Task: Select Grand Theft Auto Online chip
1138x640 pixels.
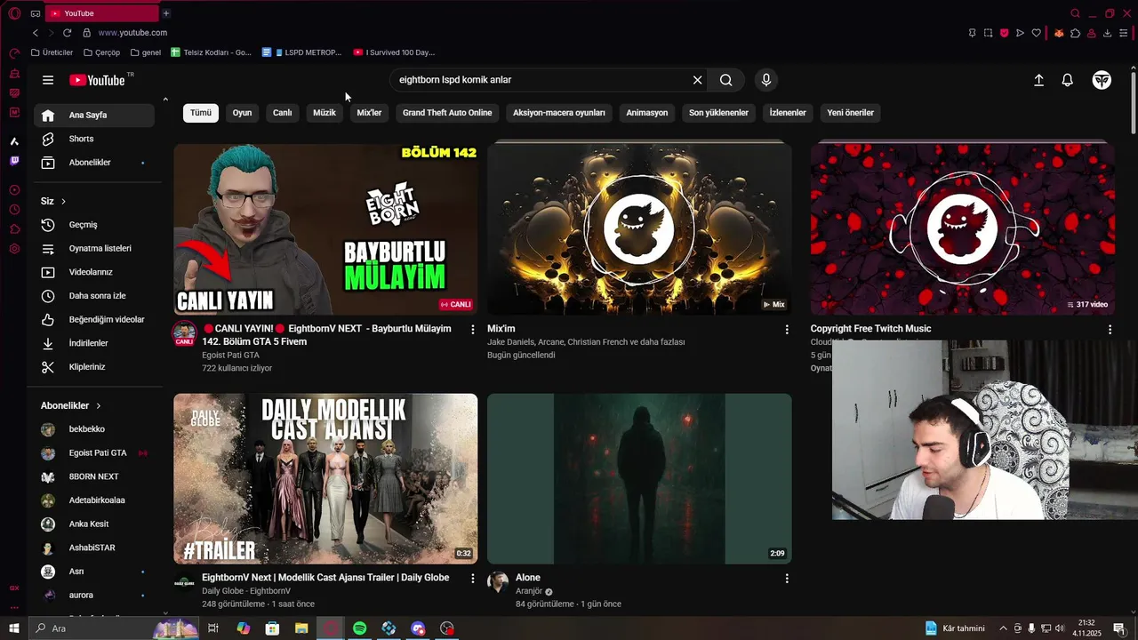Action: (447, 113)
